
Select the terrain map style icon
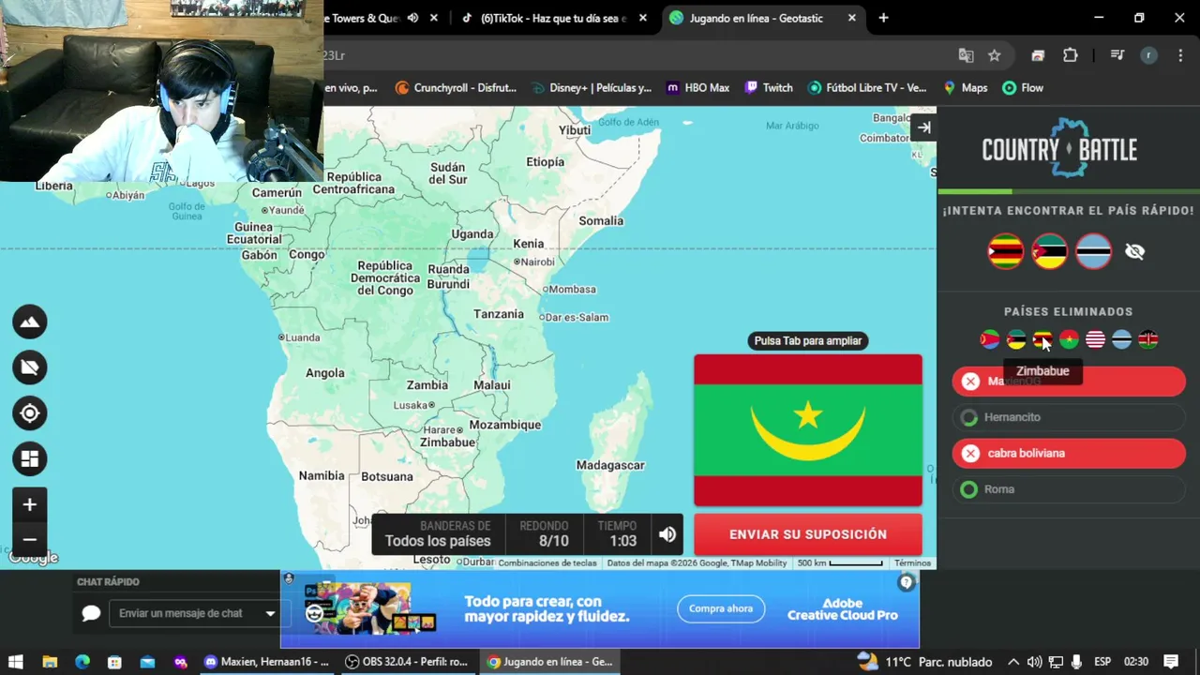pyautogui.click(x=30, y=322)
